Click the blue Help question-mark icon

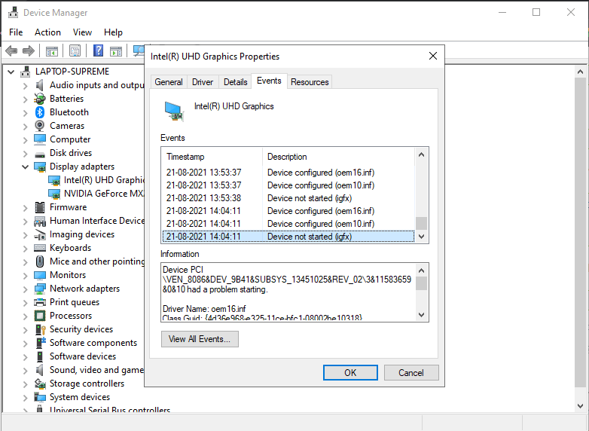coord(98,50)
